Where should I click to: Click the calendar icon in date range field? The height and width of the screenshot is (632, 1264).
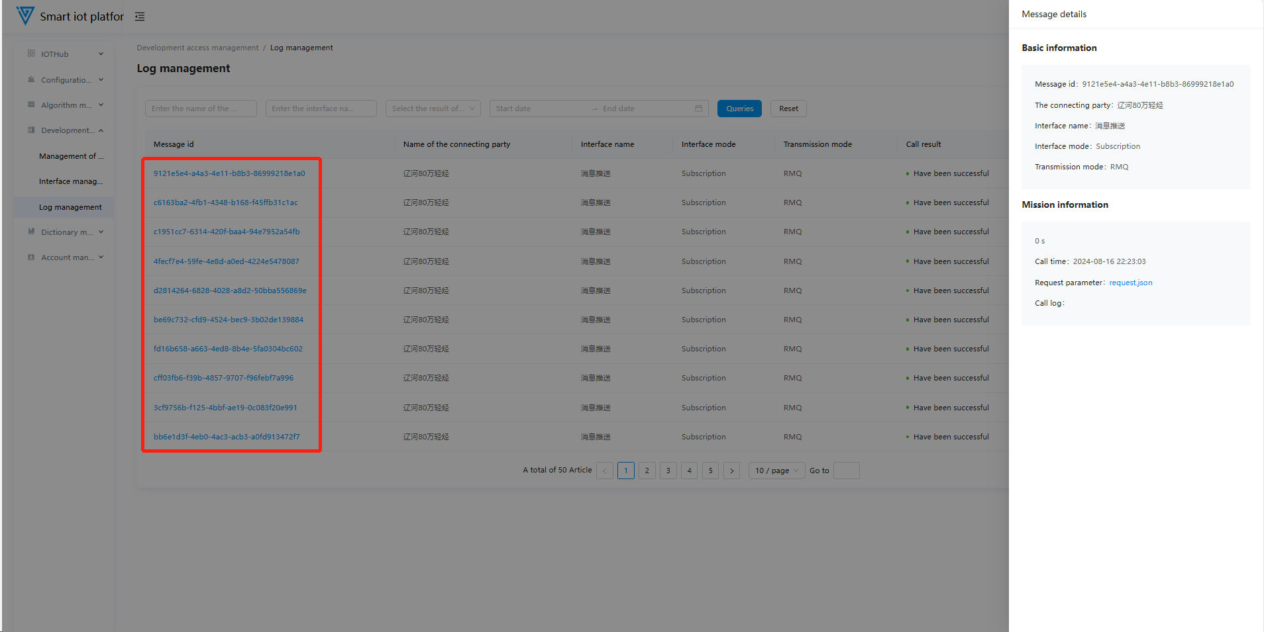[698, 109]
